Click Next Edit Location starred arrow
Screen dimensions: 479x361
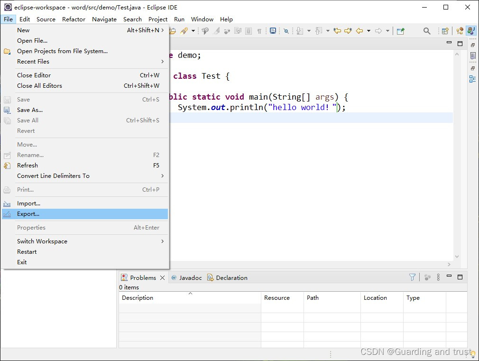(x=348, y=31)
